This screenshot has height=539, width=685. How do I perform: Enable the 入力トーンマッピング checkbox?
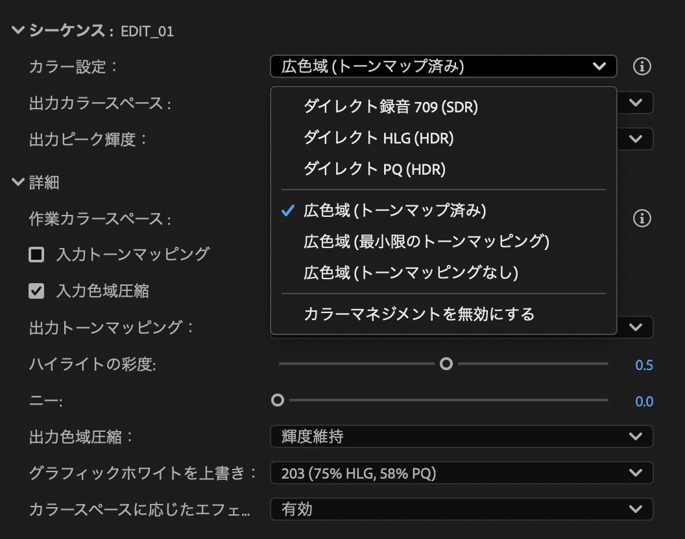[36, 255]
